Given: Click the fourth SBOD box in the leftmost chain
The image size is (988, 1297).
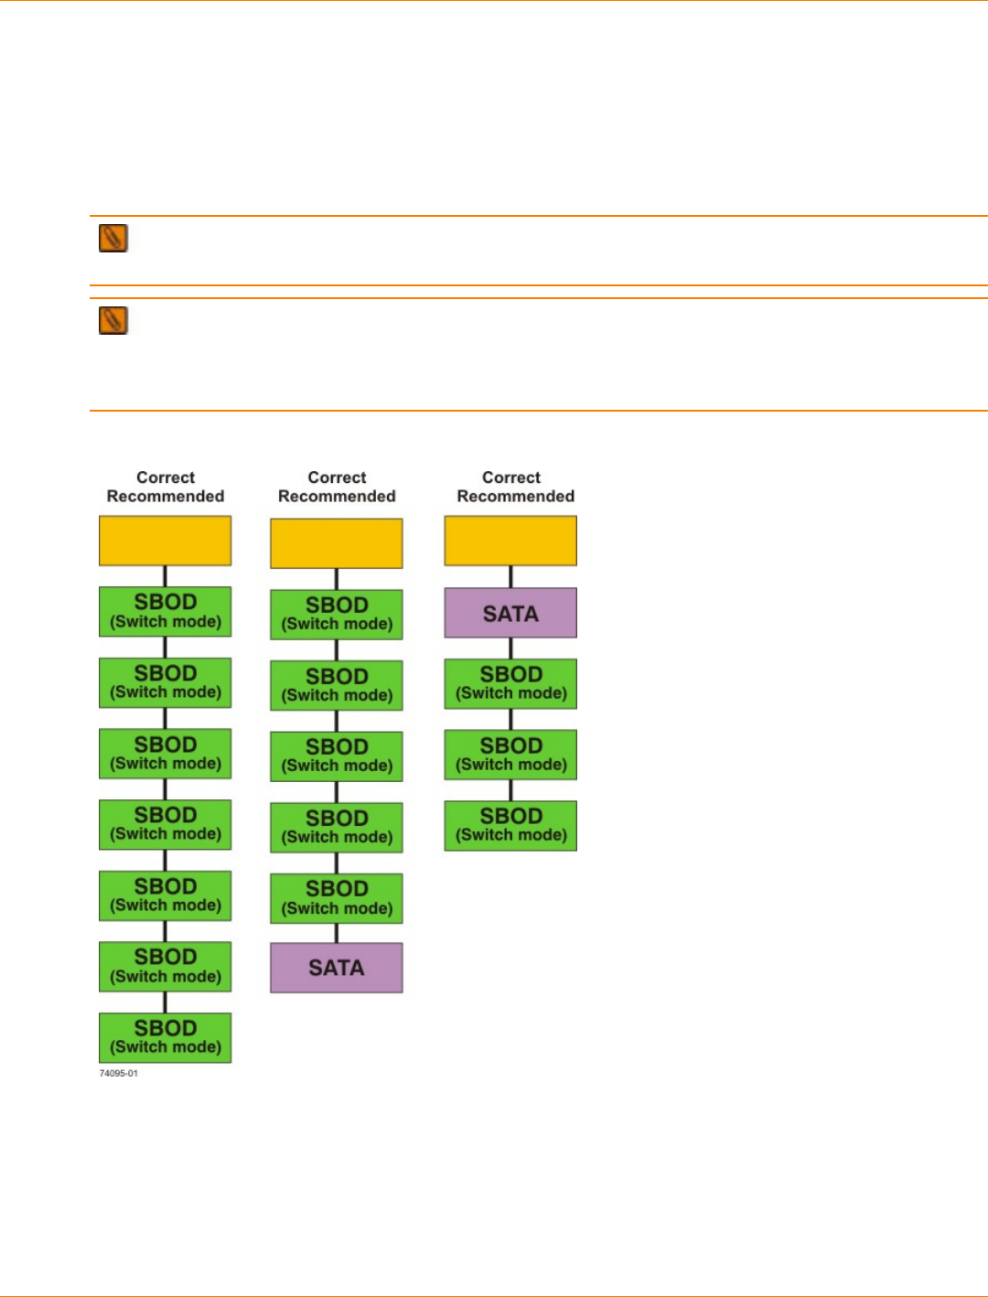Looking at the screenshot, I should click(x=165, y=824).
